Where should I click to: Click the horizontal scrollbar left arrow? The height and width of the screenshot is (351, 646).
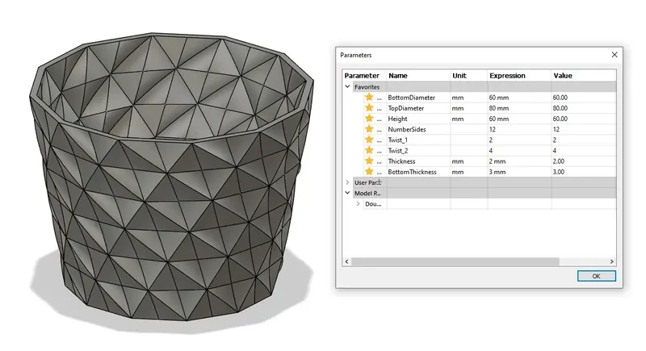(x=347, y=261)
